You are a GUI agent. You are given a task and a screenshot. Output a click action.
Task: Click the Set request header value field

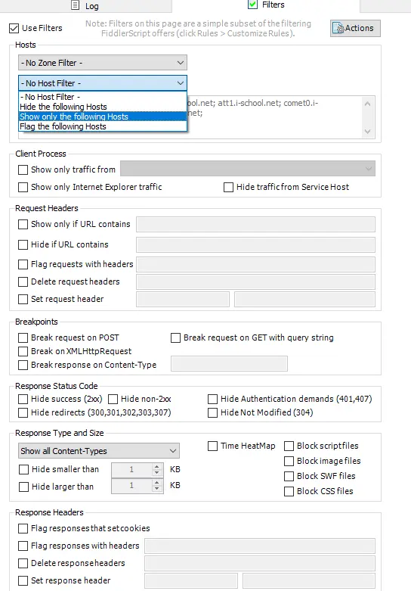[304, 299]
